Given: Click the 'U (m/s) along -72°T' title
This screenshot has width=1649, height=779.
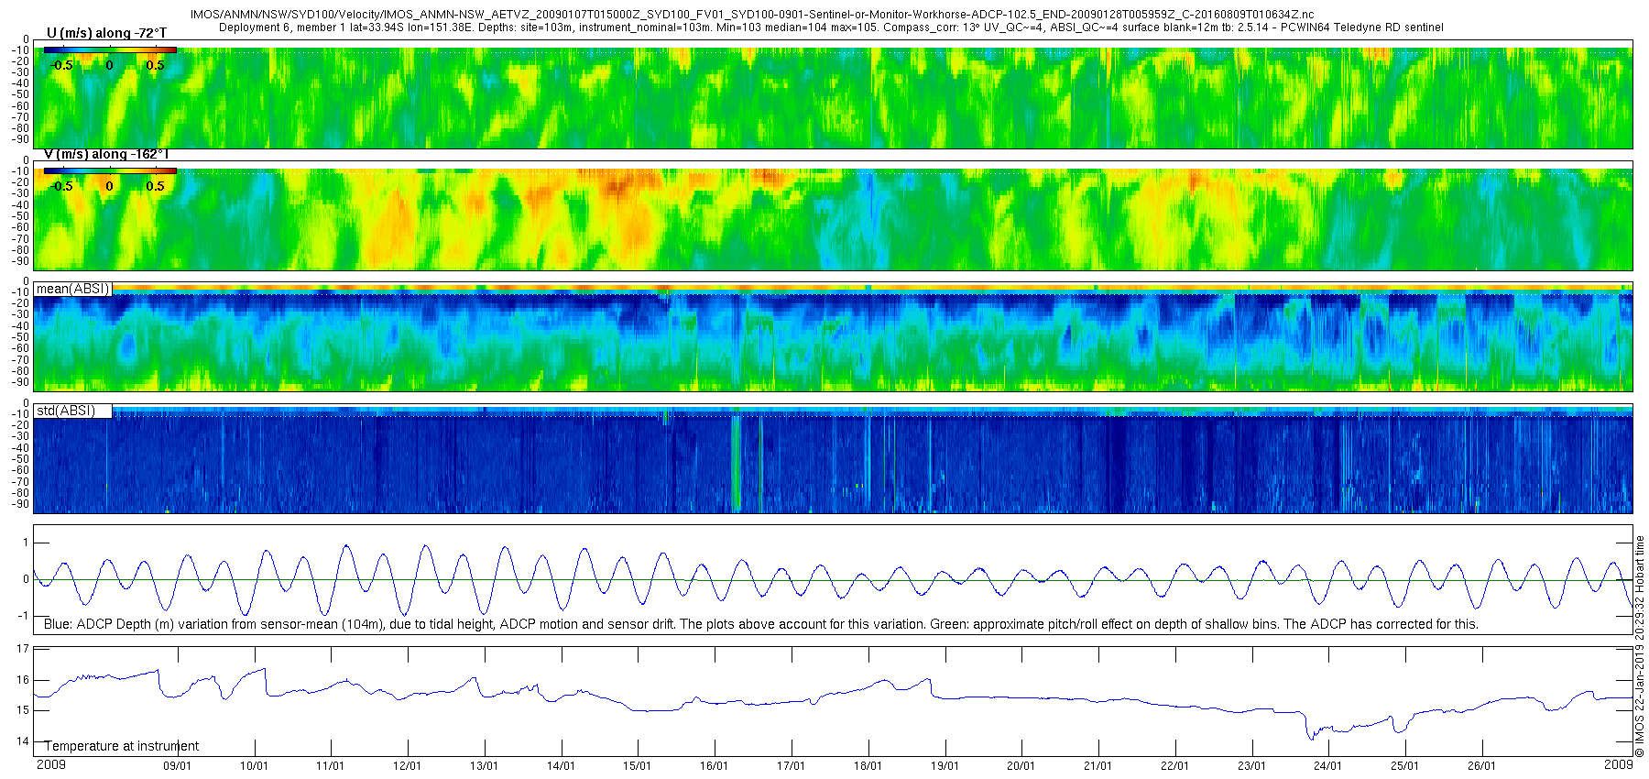Looking at the screenshot, I should [x=106, y=33].
